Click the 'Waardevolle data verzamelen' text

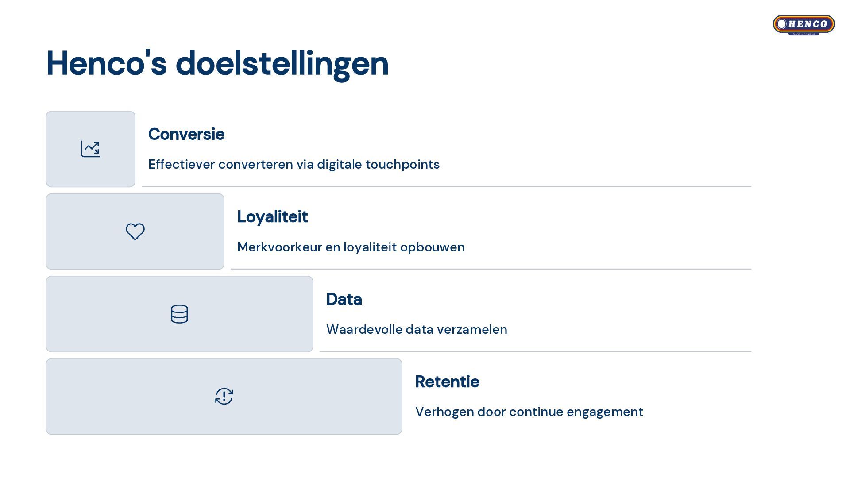coord(417,329)
